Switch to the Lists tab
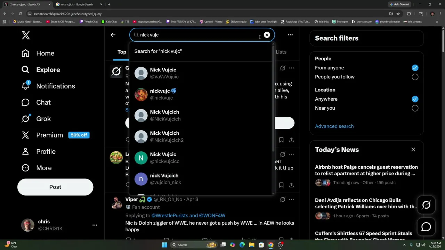 281,52
